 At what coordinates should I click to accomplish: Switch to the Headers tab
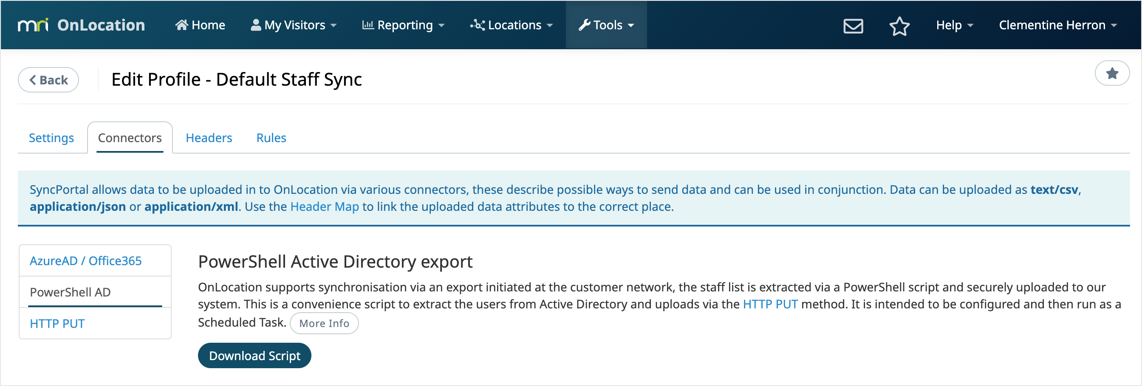[209, 138]
